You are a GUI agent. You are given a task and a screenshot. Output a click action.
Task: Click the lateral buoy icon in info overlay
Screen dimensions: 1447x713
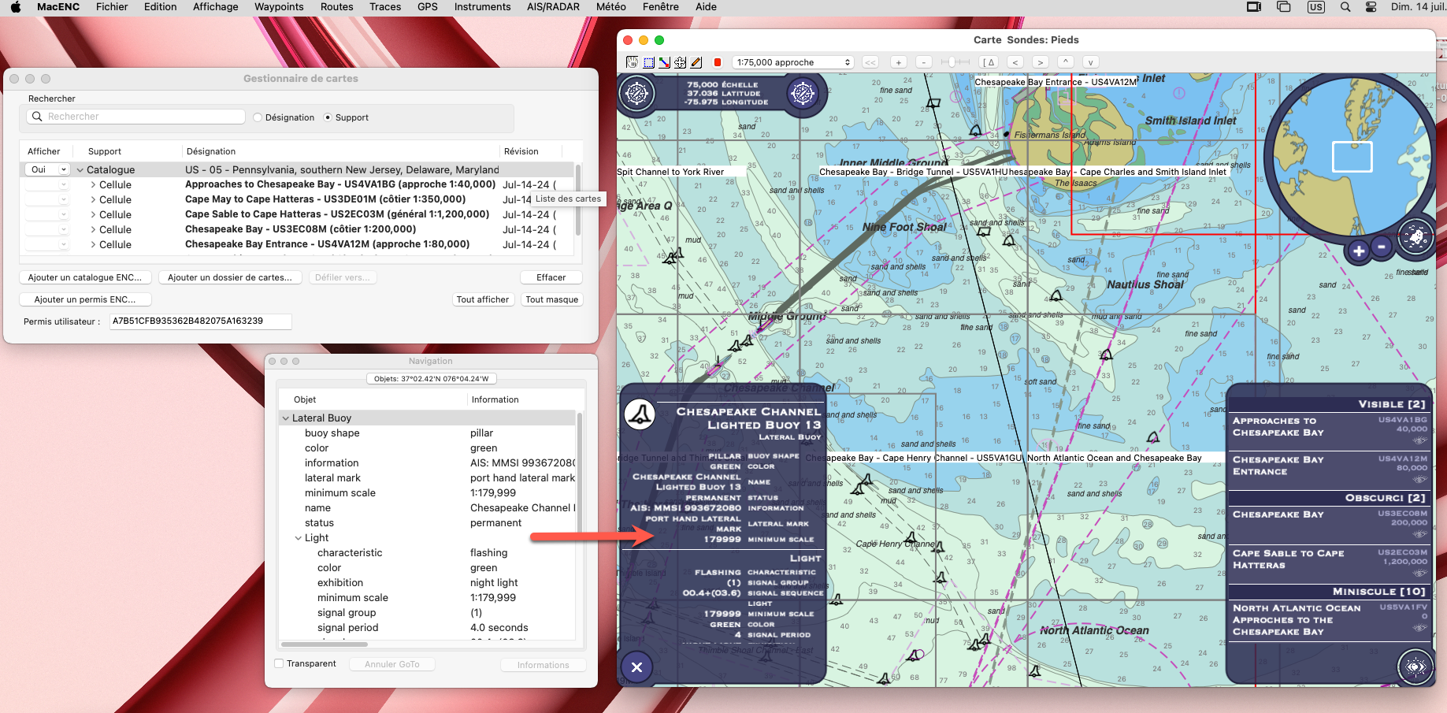click(x=640, y=414)
